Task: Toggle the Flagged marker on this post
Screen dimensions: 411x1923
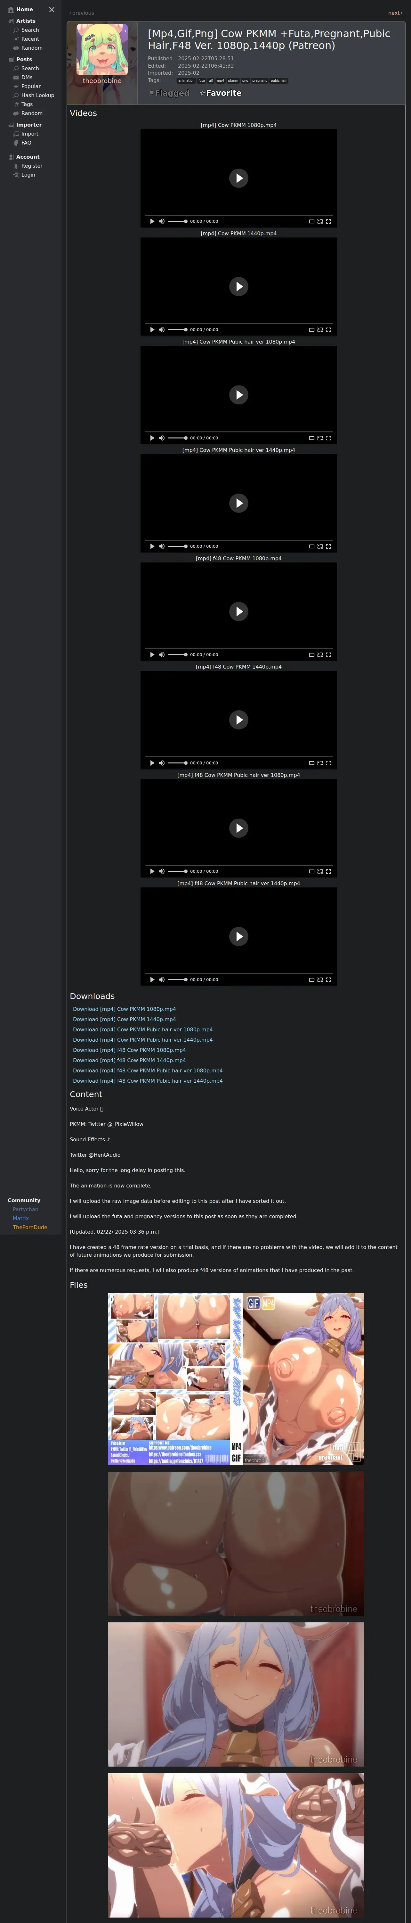Action: pos(169,93)
